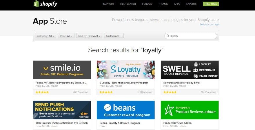Click the search magnifier icon

click(168, 36)
